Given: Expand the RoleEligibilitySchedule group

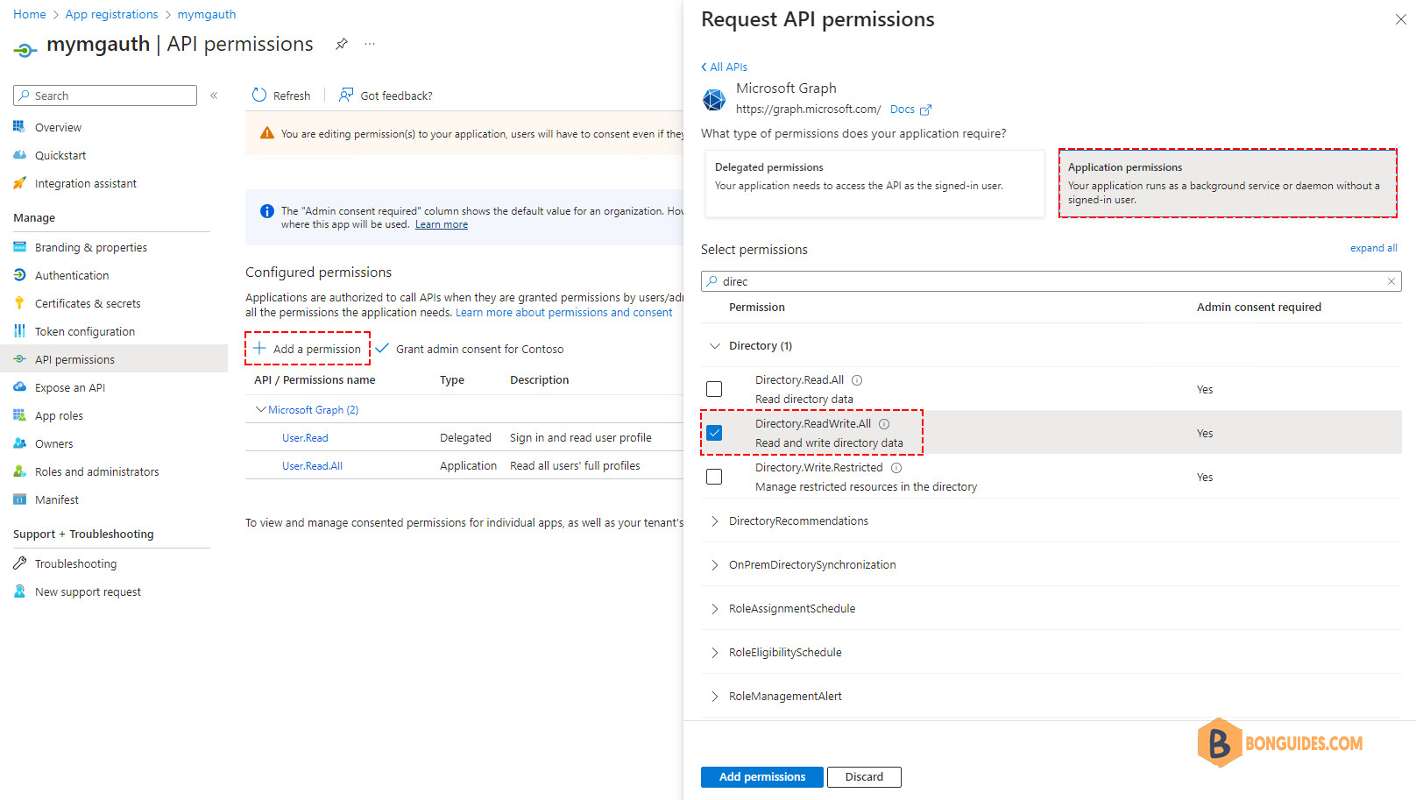Looking at the screenshot, I should 714,653.
